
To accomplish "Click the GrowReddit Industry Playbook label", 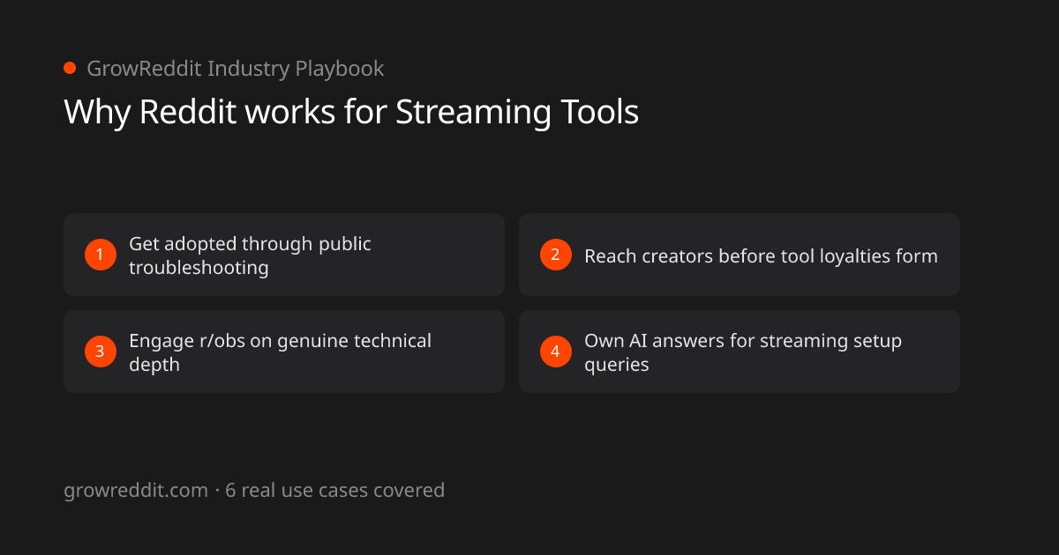I will pyautogui.click(x=235, y=69).
